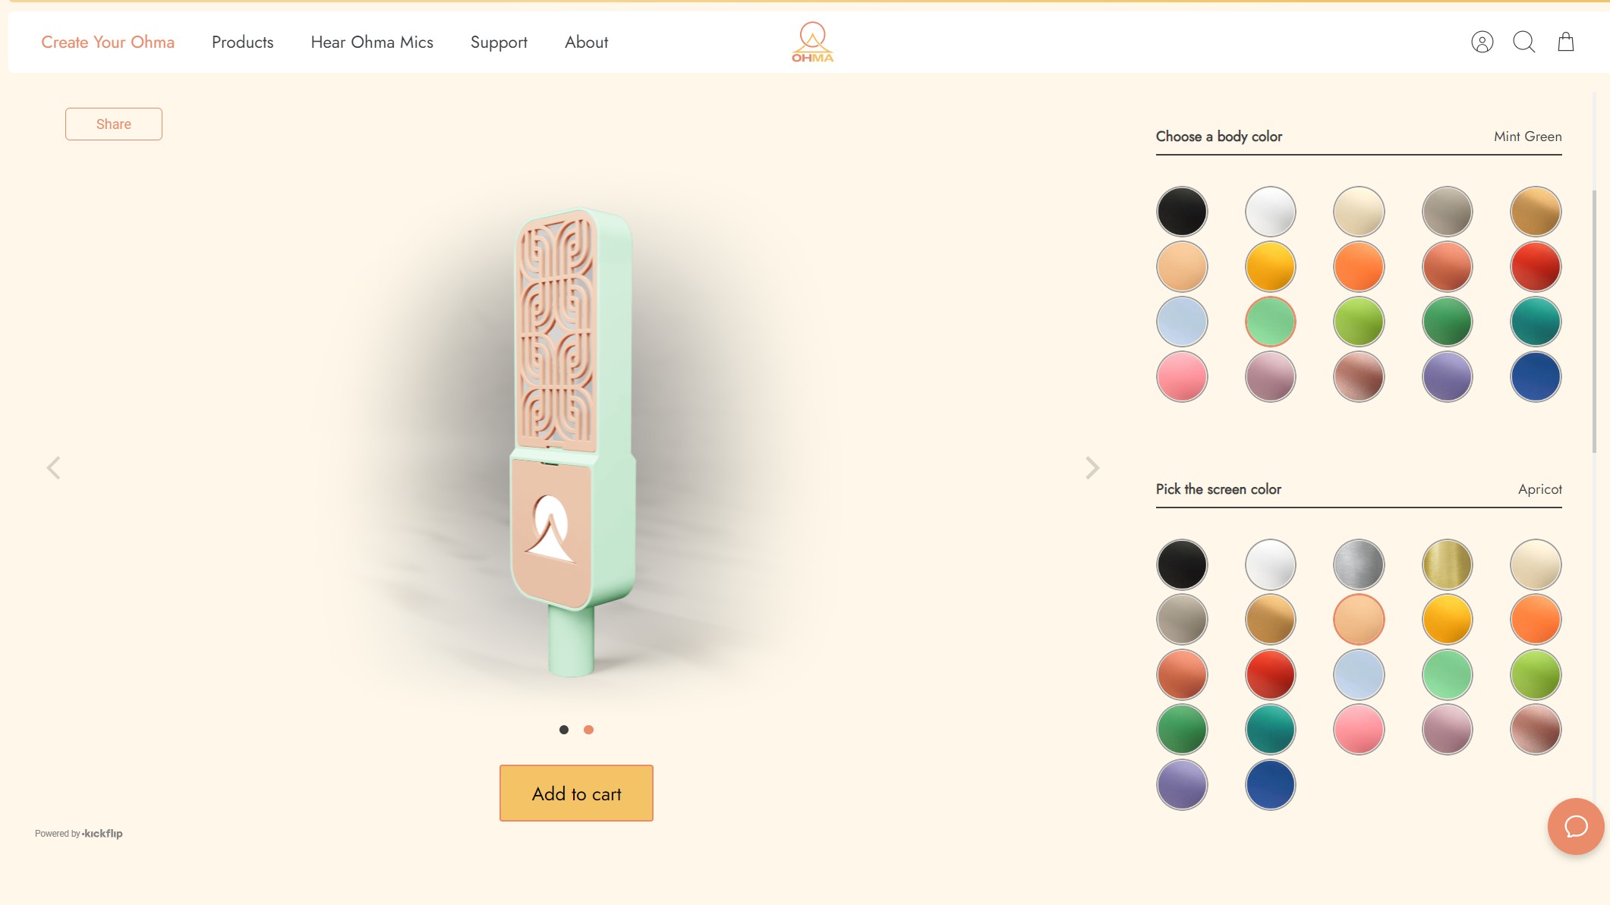Image resolution: width=1610 pixels, height=905 pixels.
Task: Select the black first carousel dot
Action: pos(564,730)
